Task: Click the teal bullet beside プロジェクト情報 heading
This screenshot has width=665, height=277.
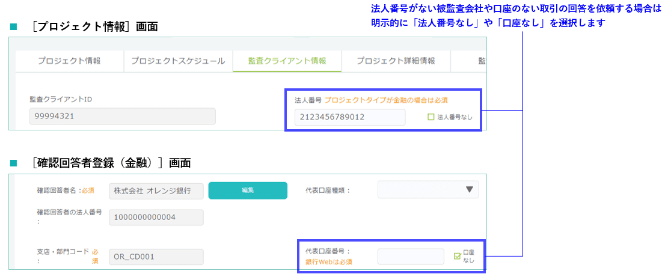Action: click(13, 28)
